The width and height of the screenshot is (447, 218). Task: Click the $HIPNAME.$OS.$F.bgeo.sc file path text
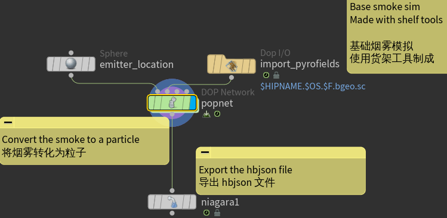point(313,86)
